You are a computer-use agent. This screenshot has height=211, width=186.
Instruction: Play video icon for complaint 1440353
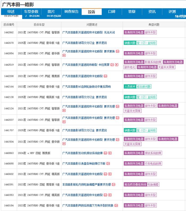pos(110,195)
